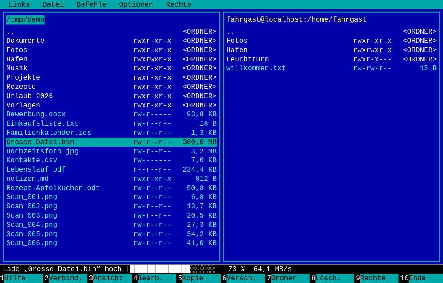The height and width of the screenshot is (283, 443).
Task: Select file Scan_006.png
Action: coord(111,243)
